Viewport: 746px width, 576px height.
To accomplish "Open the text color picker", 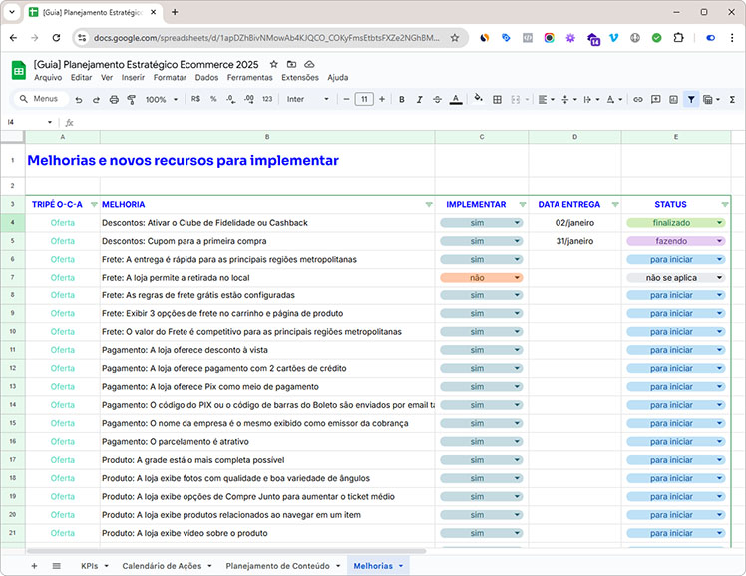I will pos(456,99).
